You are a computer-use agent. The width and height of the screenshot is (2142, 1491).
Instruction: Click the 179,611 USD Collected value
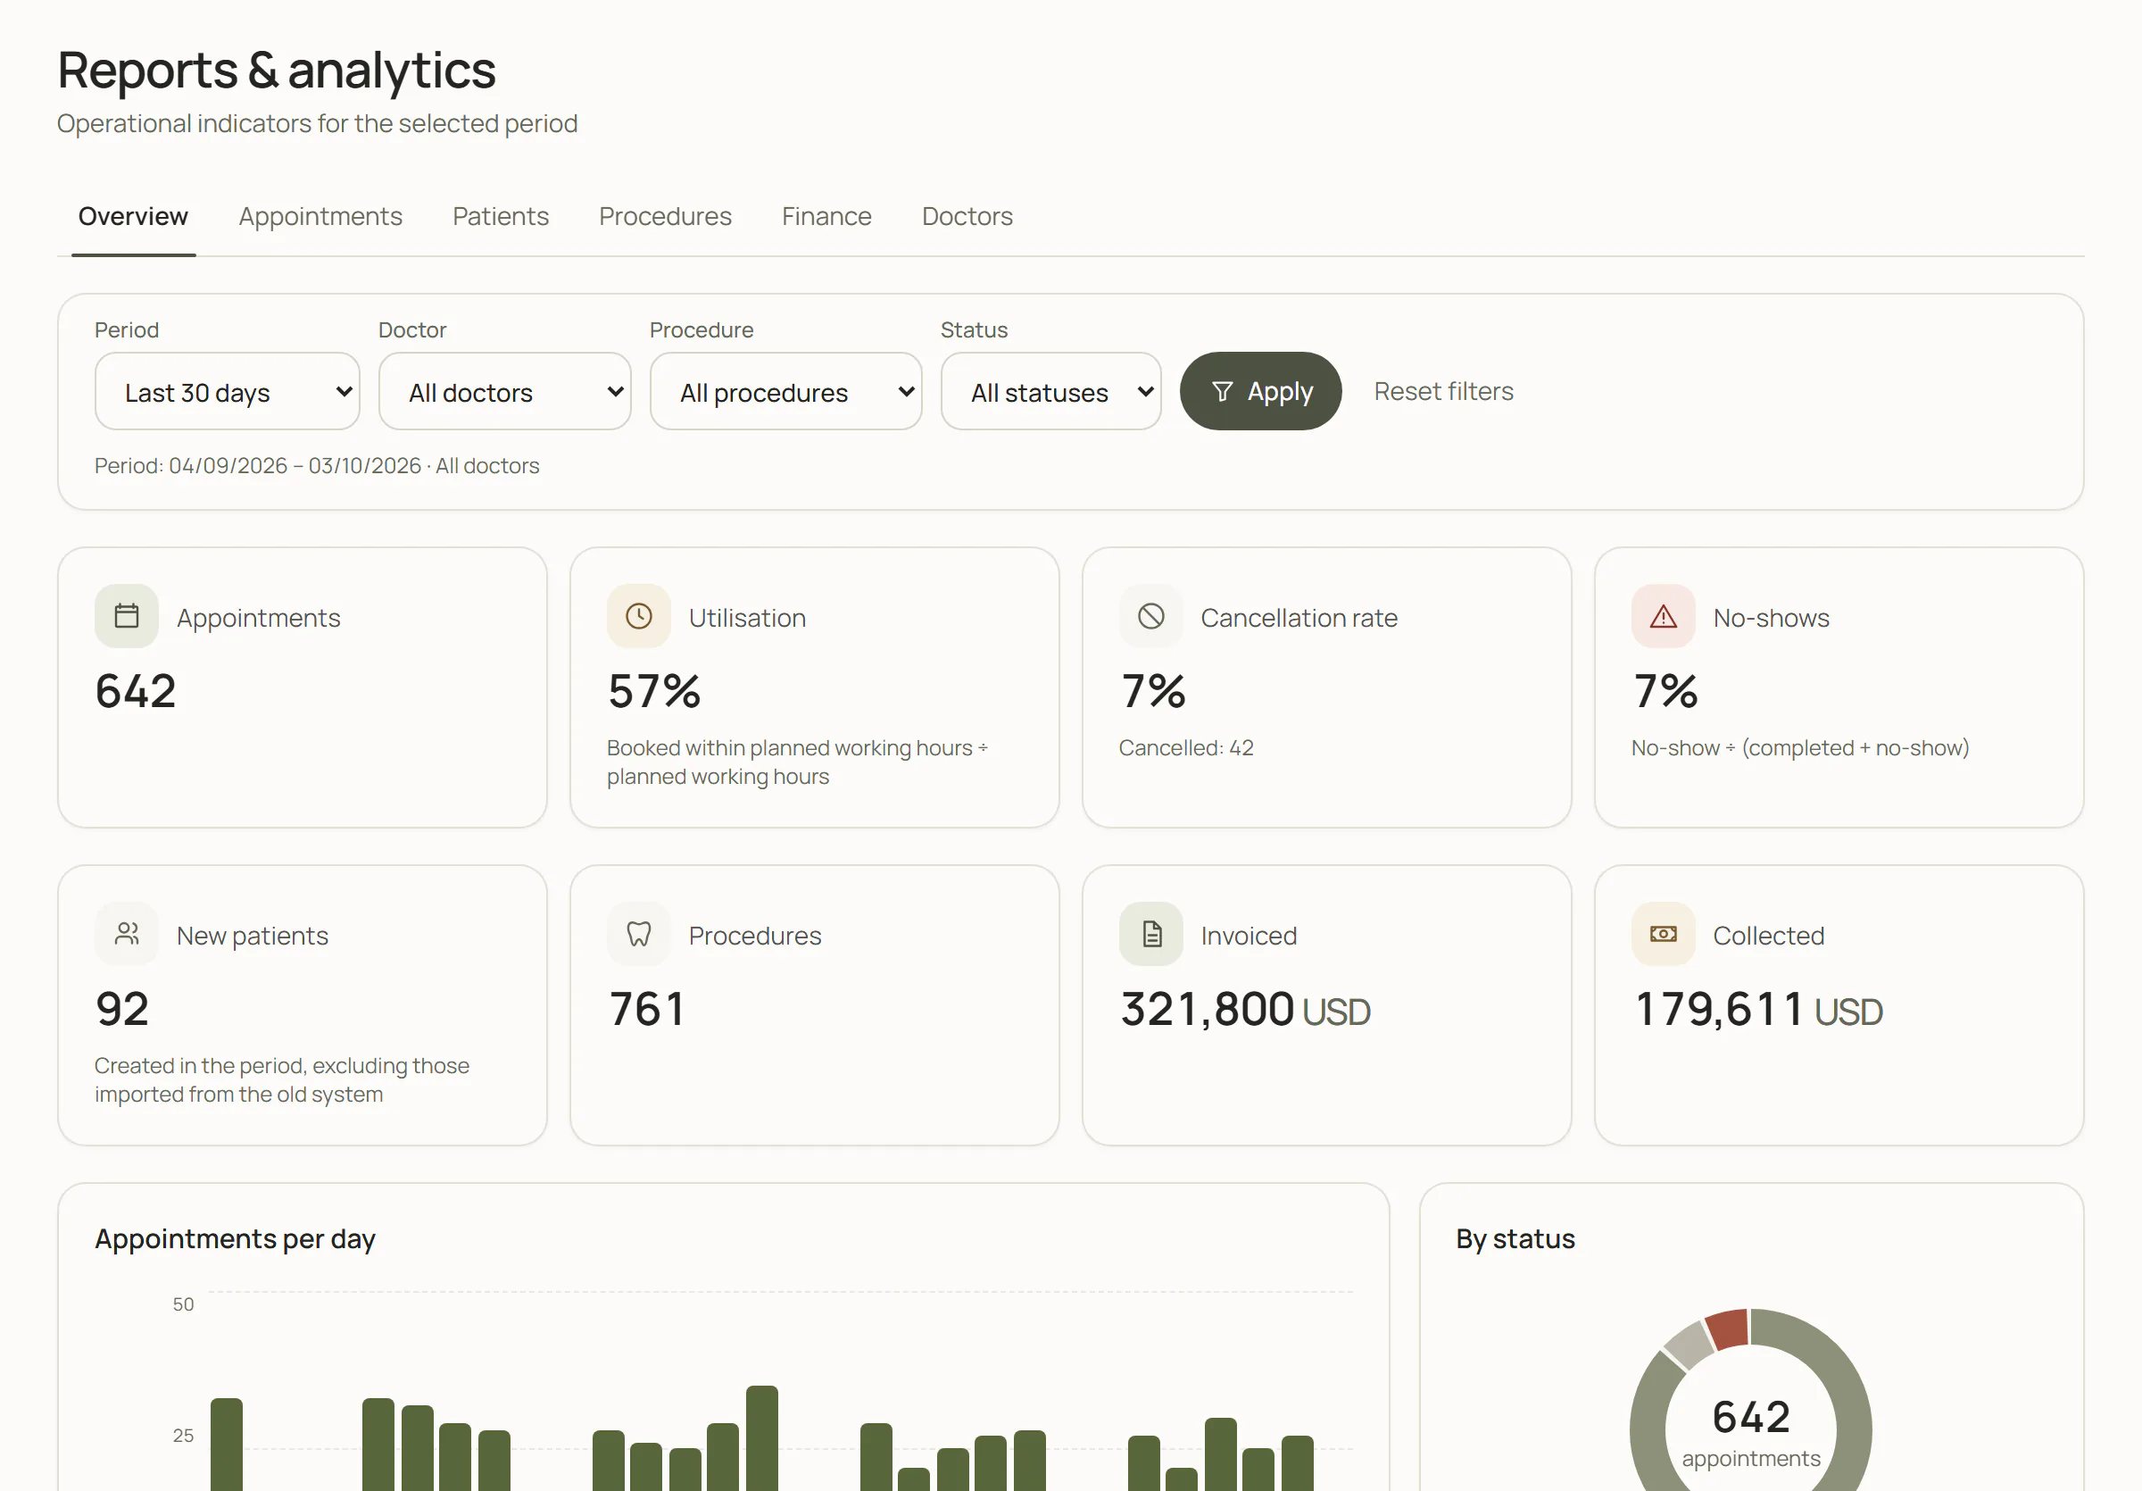(1758, 1010)
